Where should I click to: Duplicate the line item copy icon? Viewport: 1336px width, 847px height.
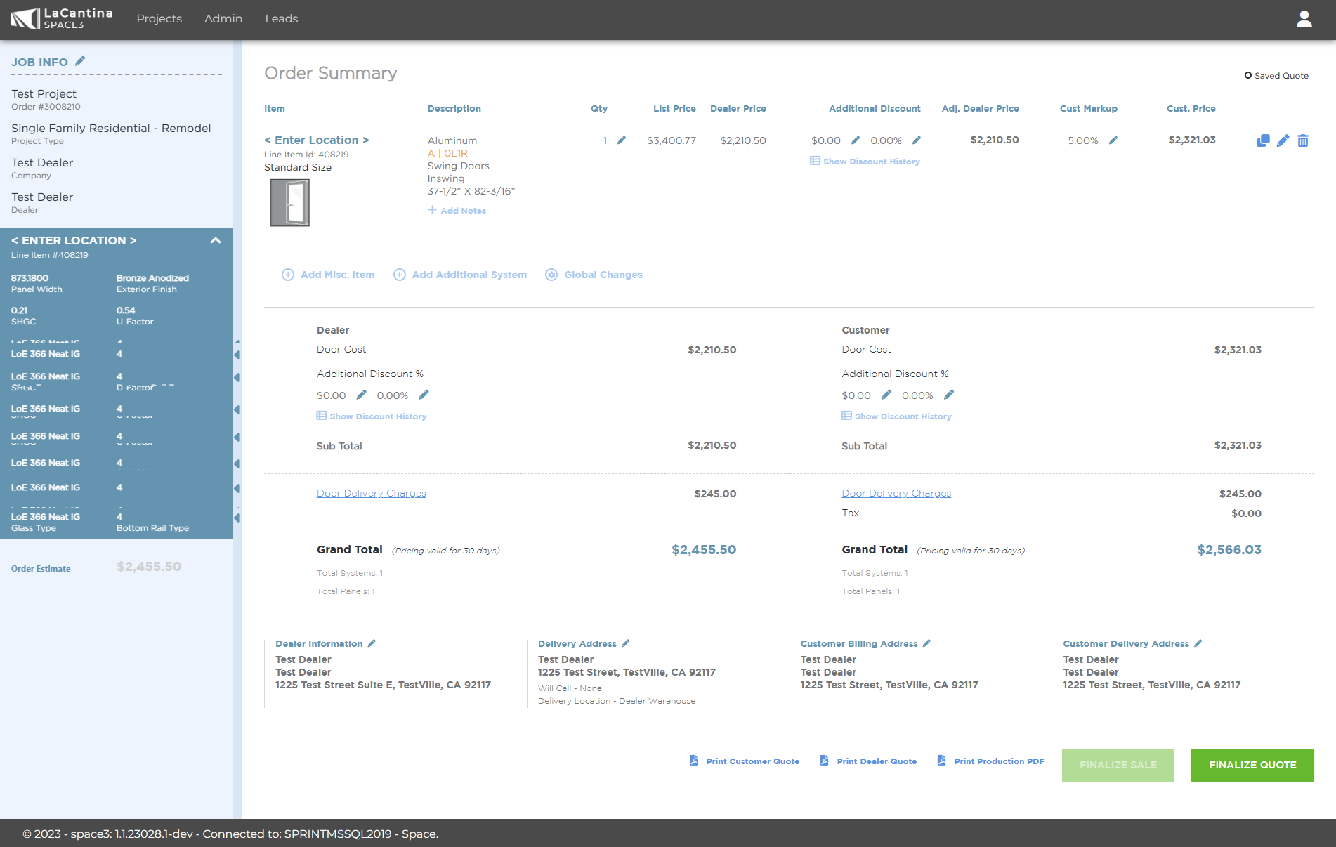click(1263, 140)
